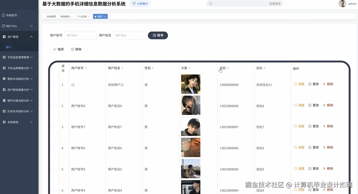Focus the 用户账号 search input

click(80, 35)
